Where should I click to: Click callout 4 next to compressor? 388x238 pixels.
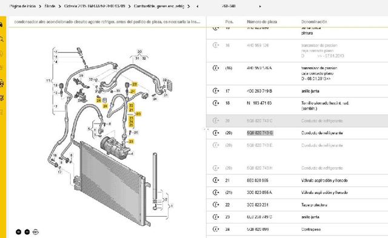132,154
